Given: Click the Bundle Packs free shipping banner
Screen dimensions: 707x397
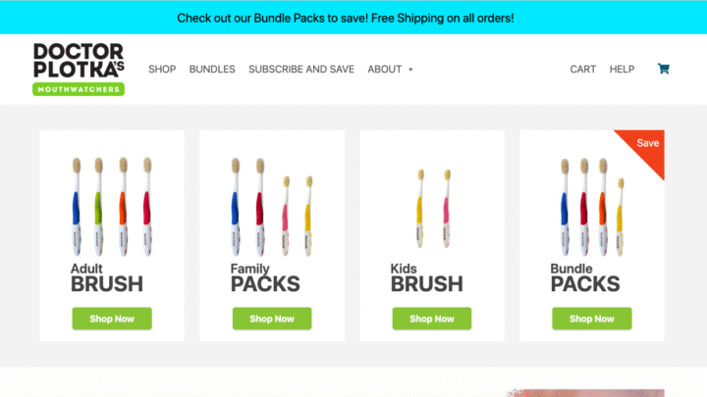Looking at the screenshot, I should 346,18.
